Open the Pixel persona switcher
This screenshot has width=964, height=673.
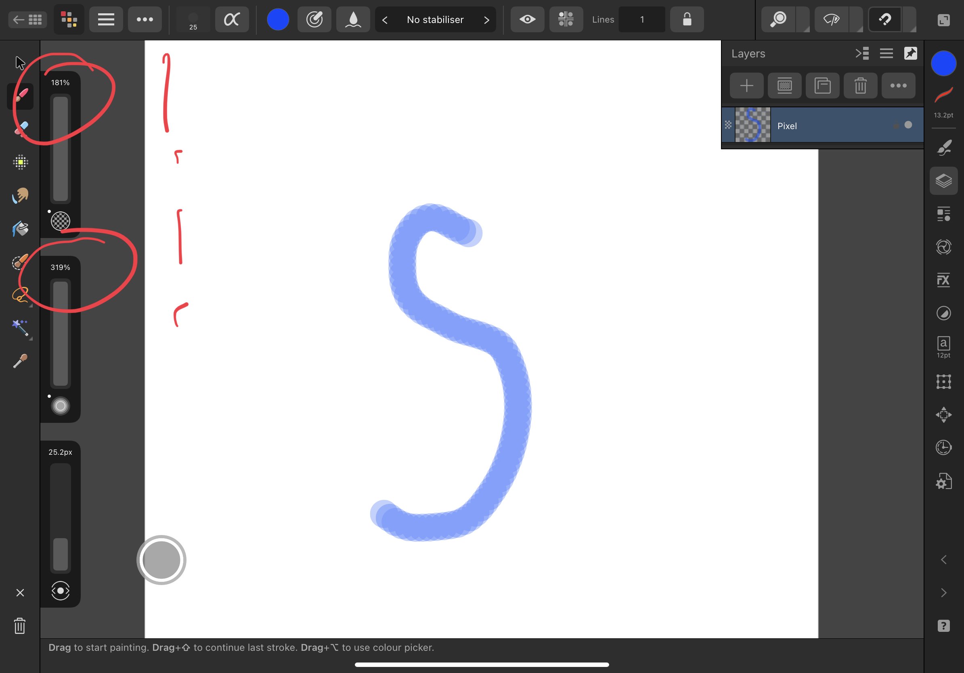(69, 19)
